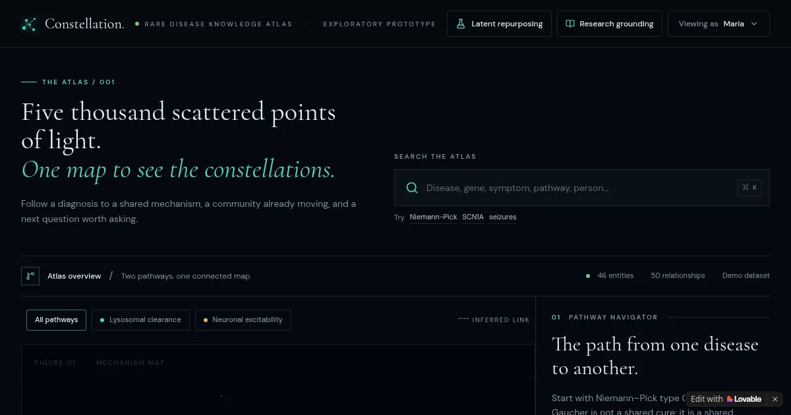The width and height of the screenshot is (791, 415).
Task: Click the magnifier icon in the atlas search
Action: click(412, 188)
